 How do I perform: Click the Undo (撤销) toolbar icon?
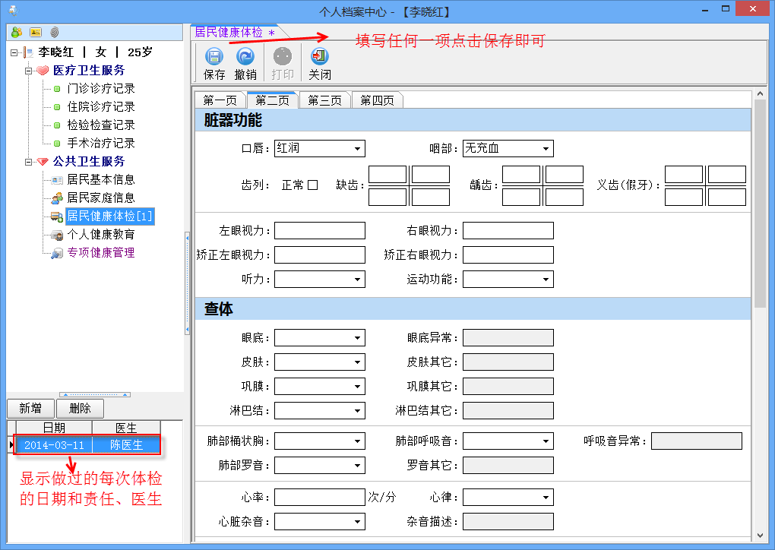pyautogui.click(x=245, y=56)
